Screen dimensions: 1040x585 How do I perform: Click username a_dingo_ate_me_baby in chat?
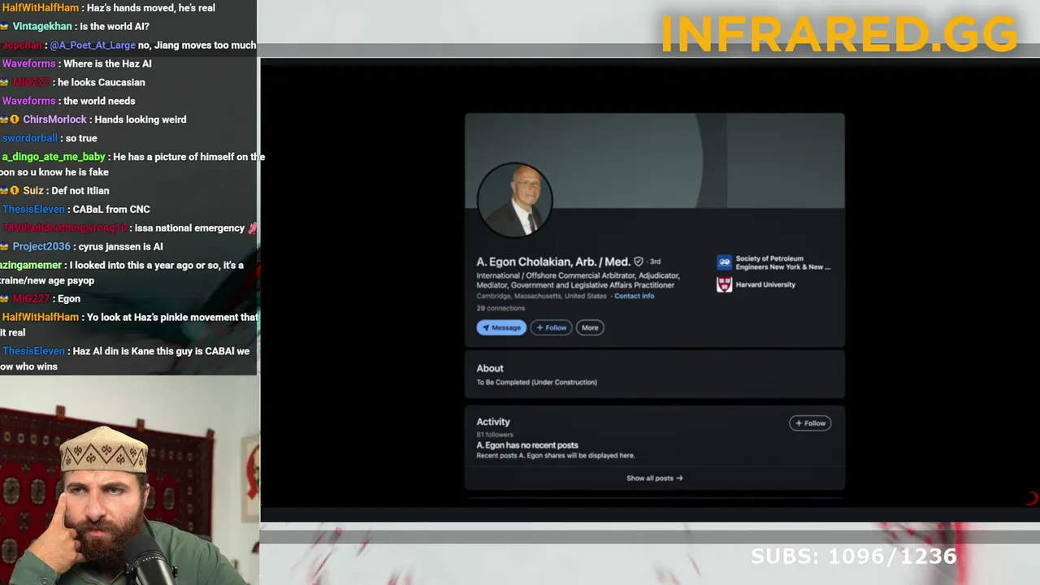pyautogui.click(x=54, y=157)
